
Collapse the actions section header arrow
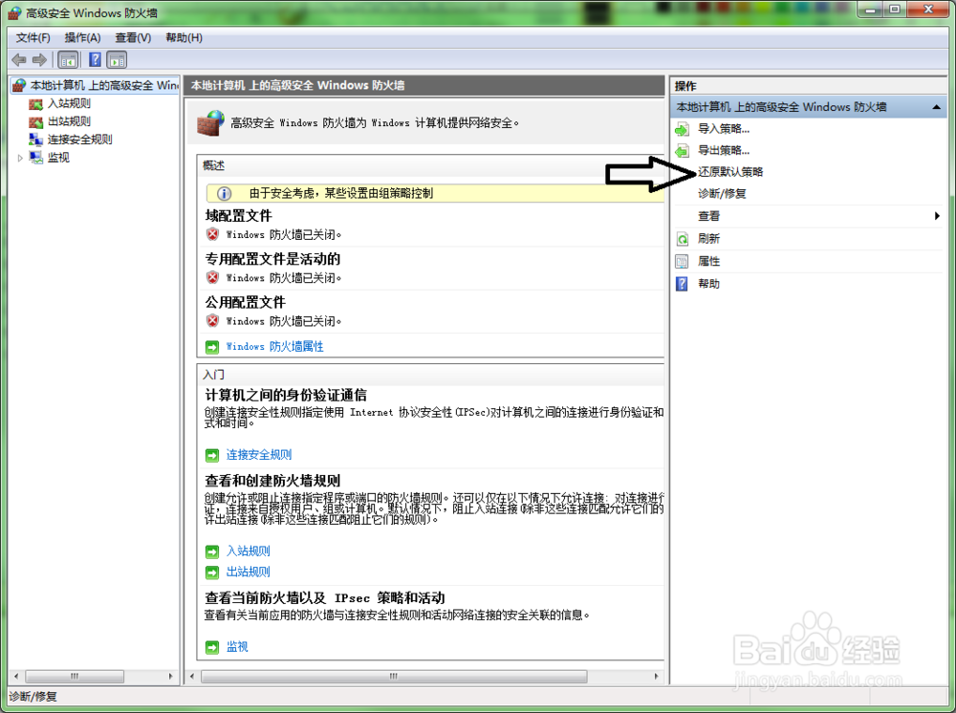coord(936,107)
